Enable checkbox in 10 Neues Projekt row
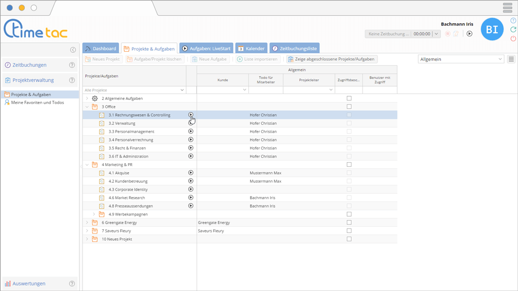Viewport: 518px width, 291px height. (349, 239)
